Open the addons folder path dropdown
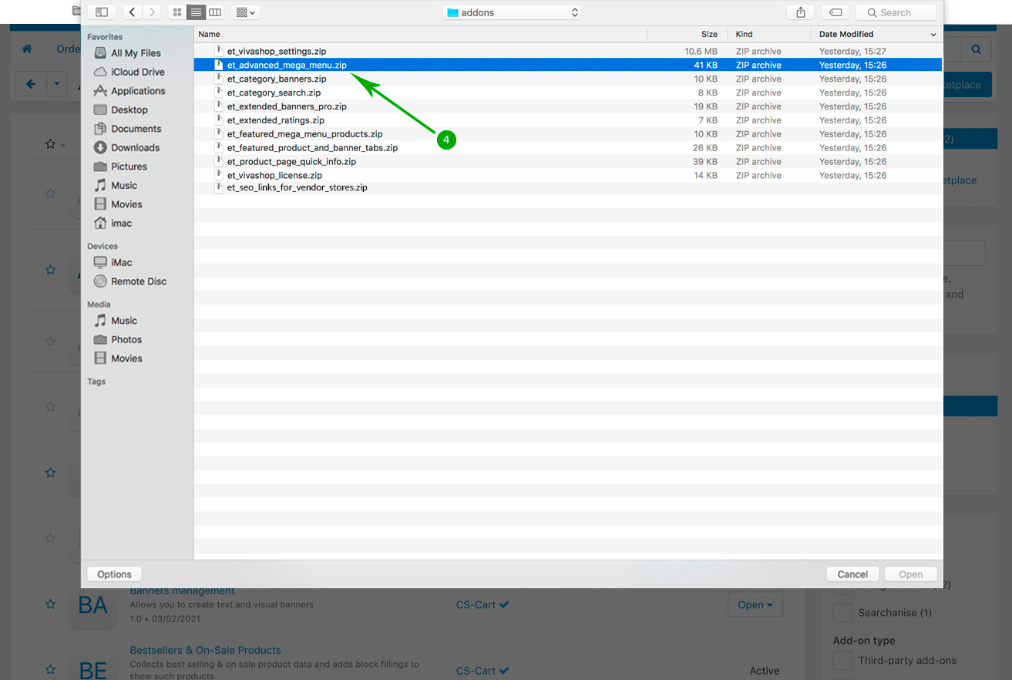1012x680 pixels. click(512, 12)
